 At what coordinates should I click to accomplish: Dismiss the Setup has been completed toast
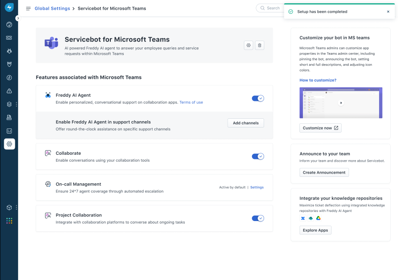pos(388,12)
